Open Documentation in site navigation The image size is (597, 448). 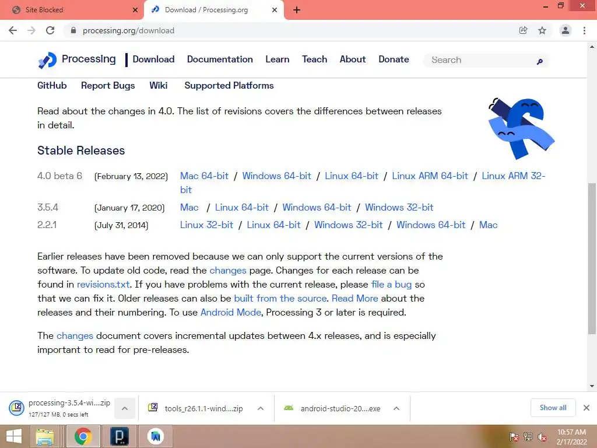coord(220,60)
